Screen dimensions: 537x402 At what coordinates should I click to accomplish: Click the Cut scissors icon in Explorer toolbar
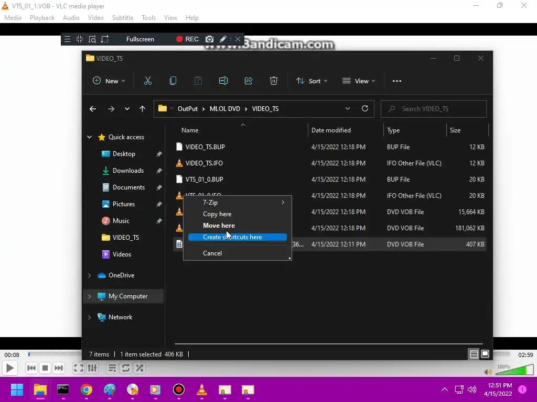147,81
